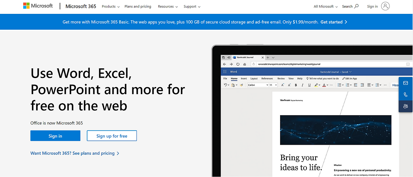Image resolution: width=413 pixels, height=177 pixels.
Task: Click the red font color icon
Action: [x=324, y=85]
